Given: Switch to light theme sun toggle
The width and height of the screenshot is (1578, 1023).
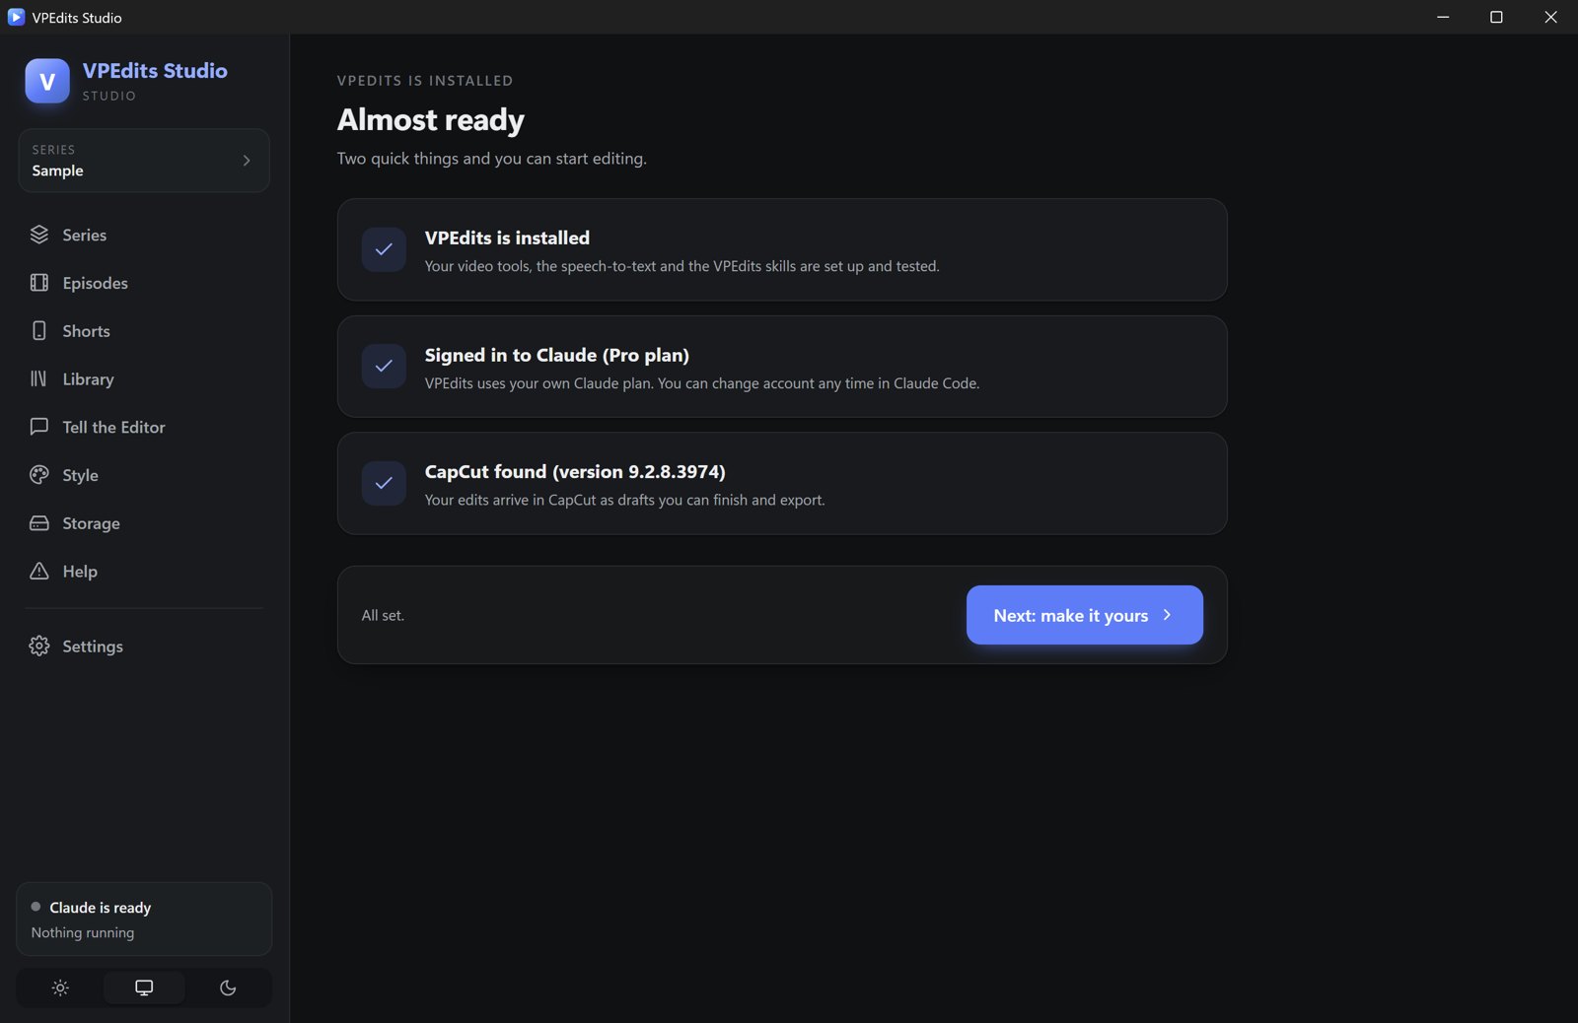Looking at the screenshot, I should [60, 988].
